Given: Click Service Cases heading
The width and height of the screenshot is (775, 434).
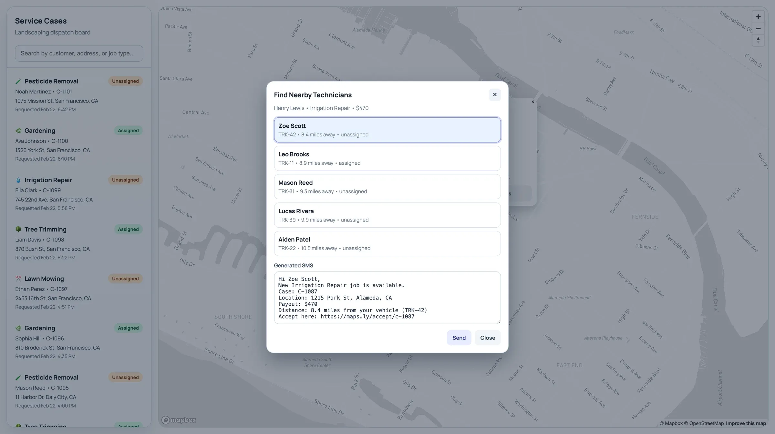Looking at the screenshot, I should tap(41, 21).
